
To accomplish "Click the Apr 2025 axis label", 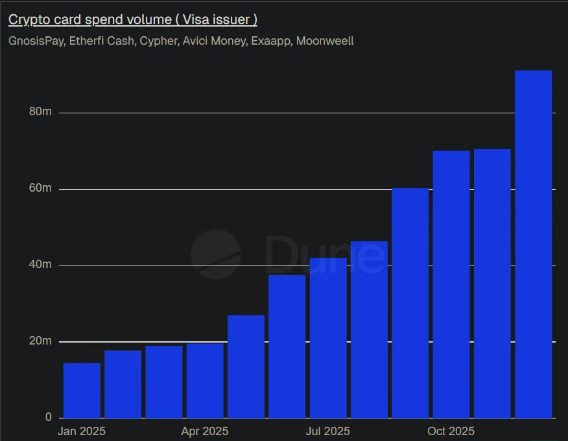I will (x=204, y=431).
